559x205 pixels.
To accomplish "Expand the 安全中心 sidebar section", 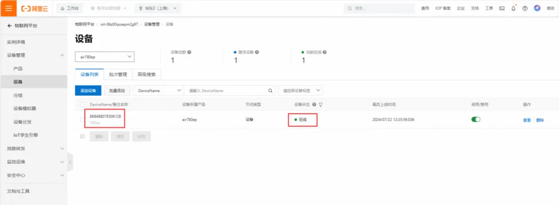I will click(x=34, y=175).
